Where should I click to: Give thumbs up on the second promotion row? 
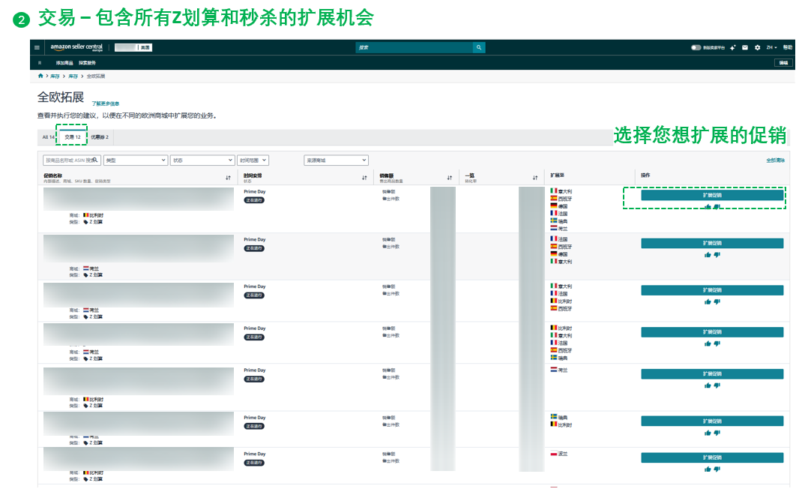pos(708,255)
